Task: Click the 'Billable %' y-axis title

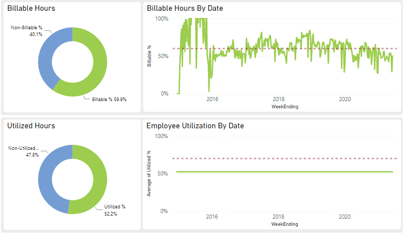Action: click(x=149, y=56)
